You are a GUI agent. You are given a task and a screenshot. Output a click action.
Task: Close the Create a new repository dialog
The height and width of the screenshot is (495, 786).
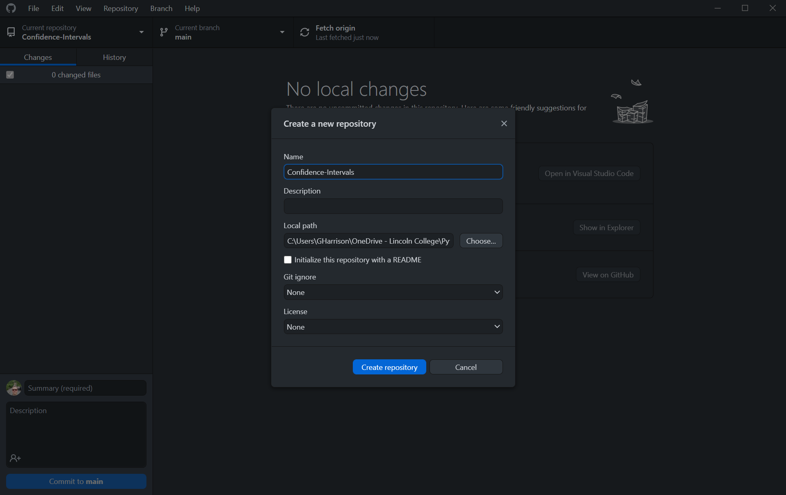pos(504,123)
